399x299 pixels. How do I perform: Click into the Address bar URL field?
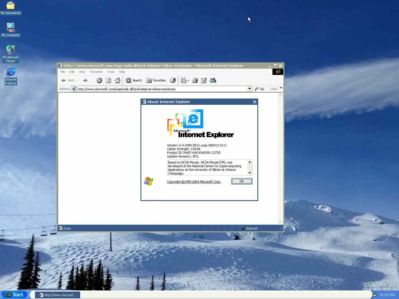click(x=162, y=89)
